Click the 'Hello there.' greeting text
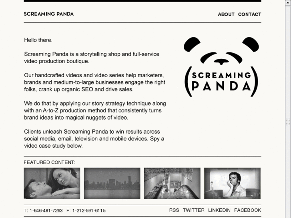The height and width of the screenshot is (218, 291). [x=38, y=40]
